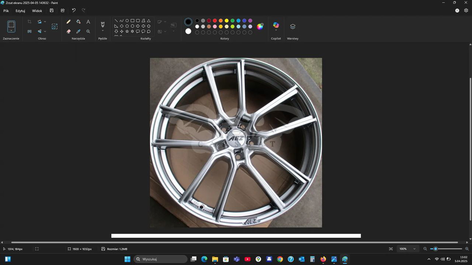Pick the Eraser tool
472x265 pixels.
click(69, 32)
